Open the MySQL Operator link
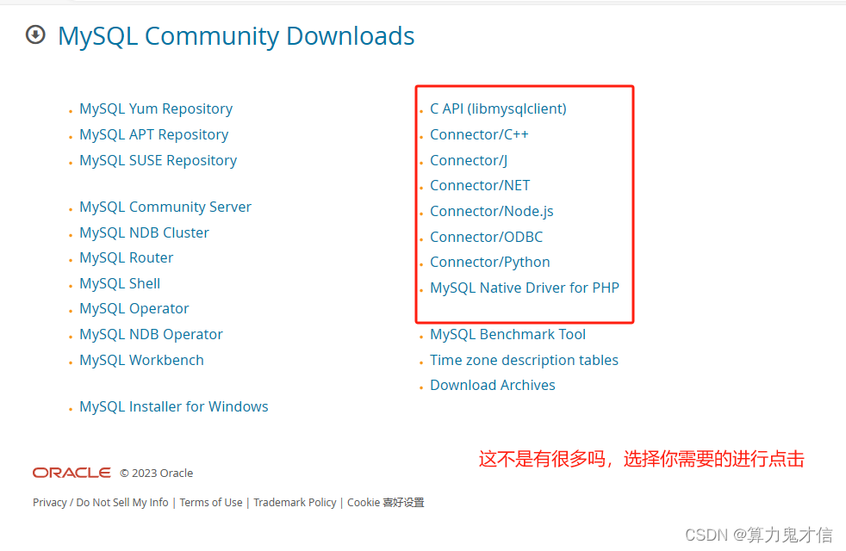This screenshot has height=551, width=846. click(134, 308)
